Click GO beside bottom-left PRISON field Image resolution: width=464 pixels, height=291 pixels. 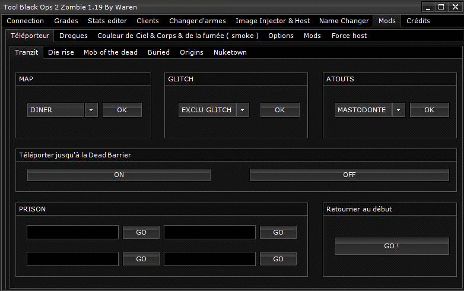[141, 259]
